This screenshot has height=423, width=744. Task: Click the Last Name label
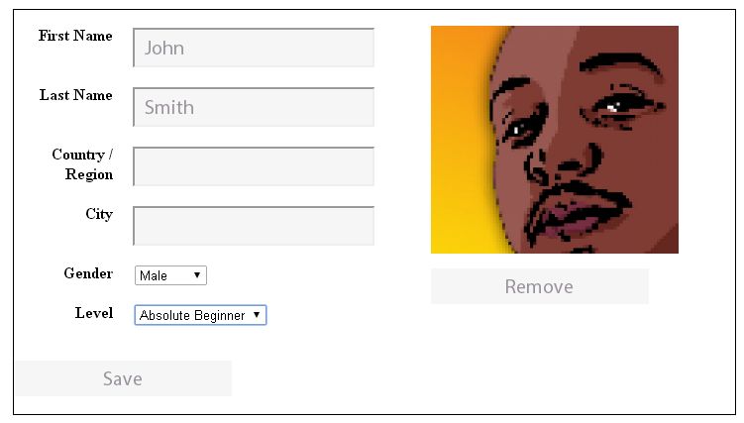pyautogui.click(x=76, y=95)
